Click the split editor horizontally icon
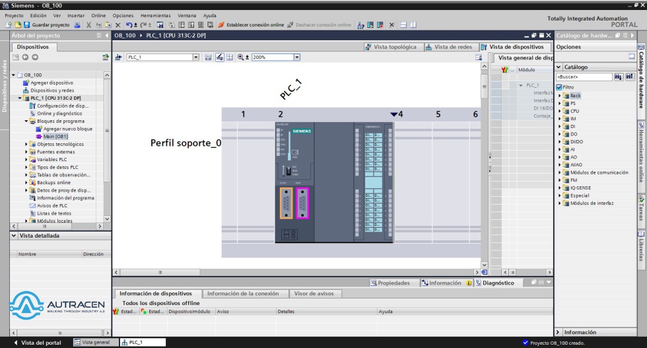Screen dimensions: 647x348 (x=403, y=25)
